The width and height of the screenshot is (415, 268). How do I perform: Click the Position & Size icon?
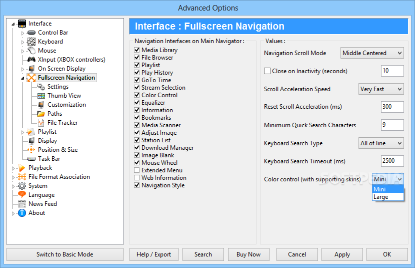(x=31, y=150)
